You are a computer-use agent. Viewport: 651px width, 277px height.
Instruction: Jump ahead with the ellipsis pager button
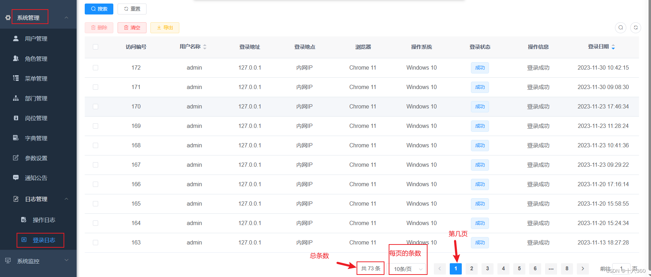coord(551,269)
